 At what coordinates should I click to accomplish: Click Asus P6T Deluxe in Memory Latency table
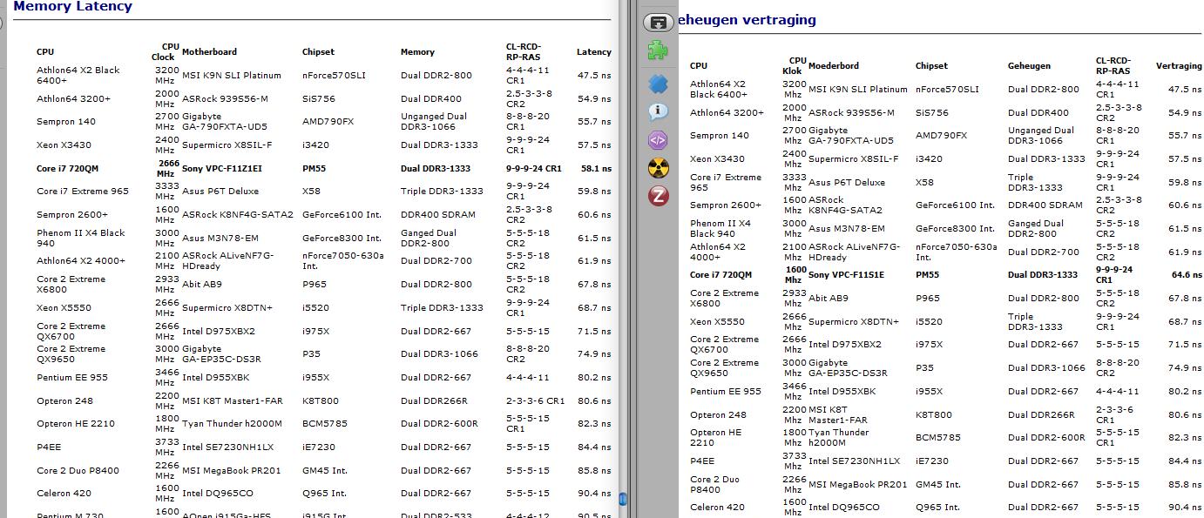point(220,192)
